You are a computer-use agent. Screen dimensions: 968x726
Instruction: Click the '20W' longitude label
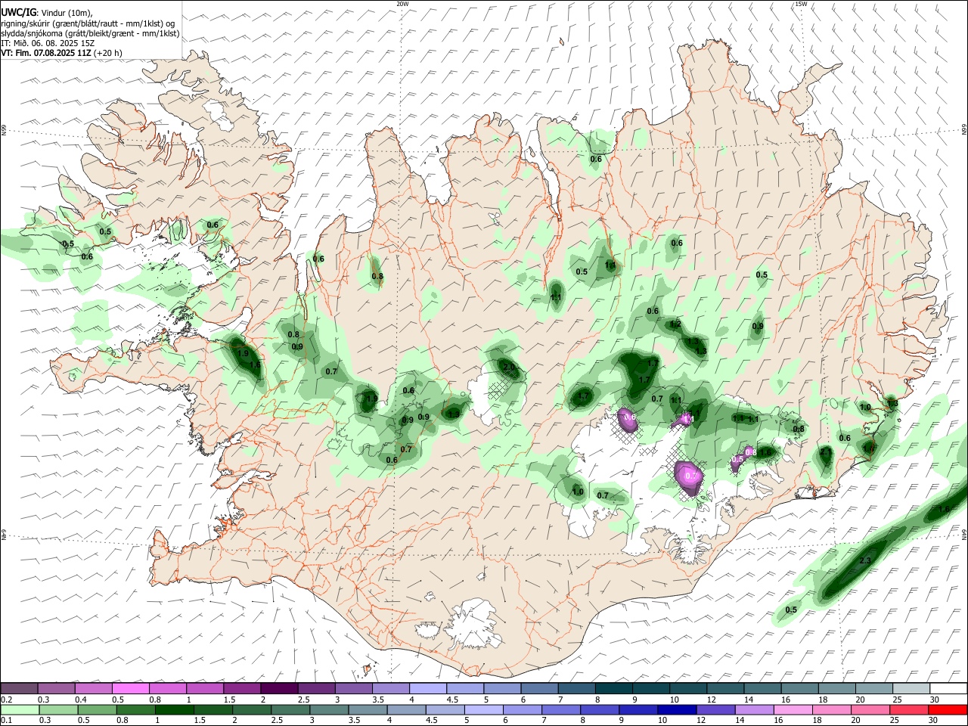pos(402,4)
